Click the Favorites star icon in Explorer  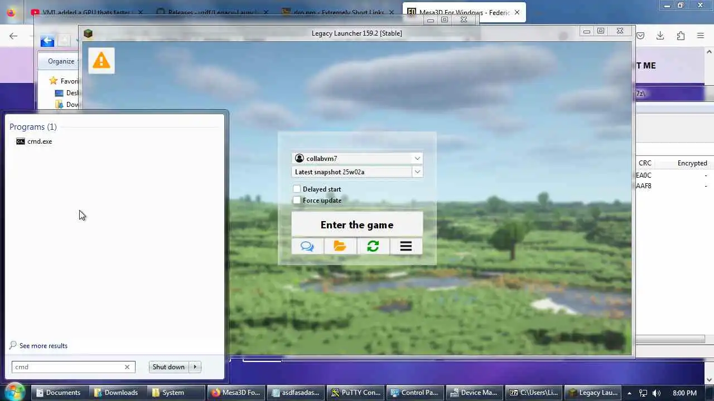pyautogui.click(x=54, y=81)
